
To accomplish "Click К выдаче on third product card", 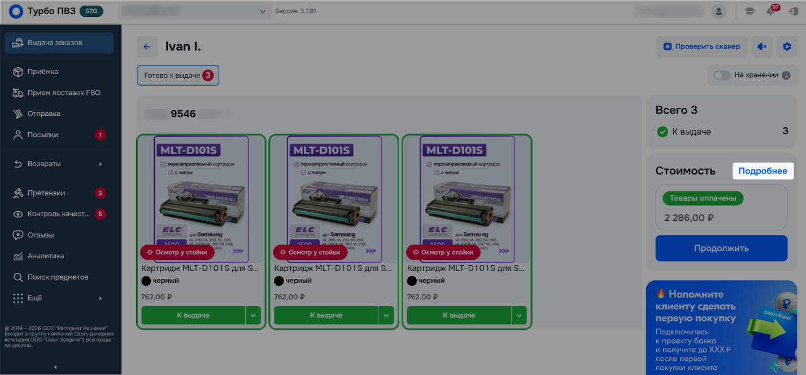I will (459, 315).
